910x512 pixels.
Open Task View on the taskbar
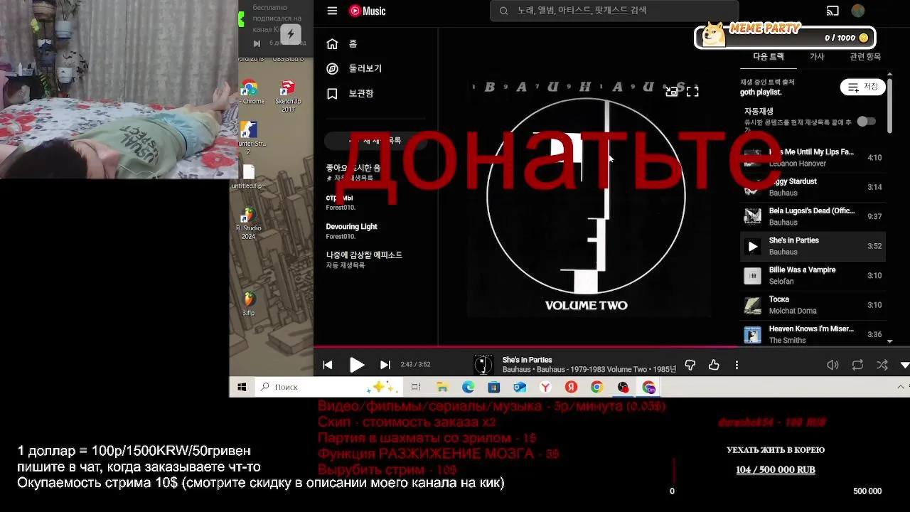(416, 387)
